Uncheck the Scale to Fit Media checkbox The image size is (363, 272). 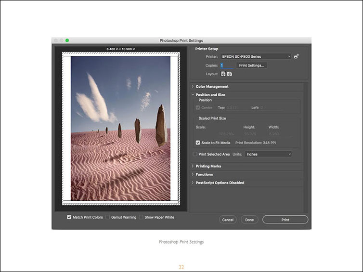(x=198, y=142)
